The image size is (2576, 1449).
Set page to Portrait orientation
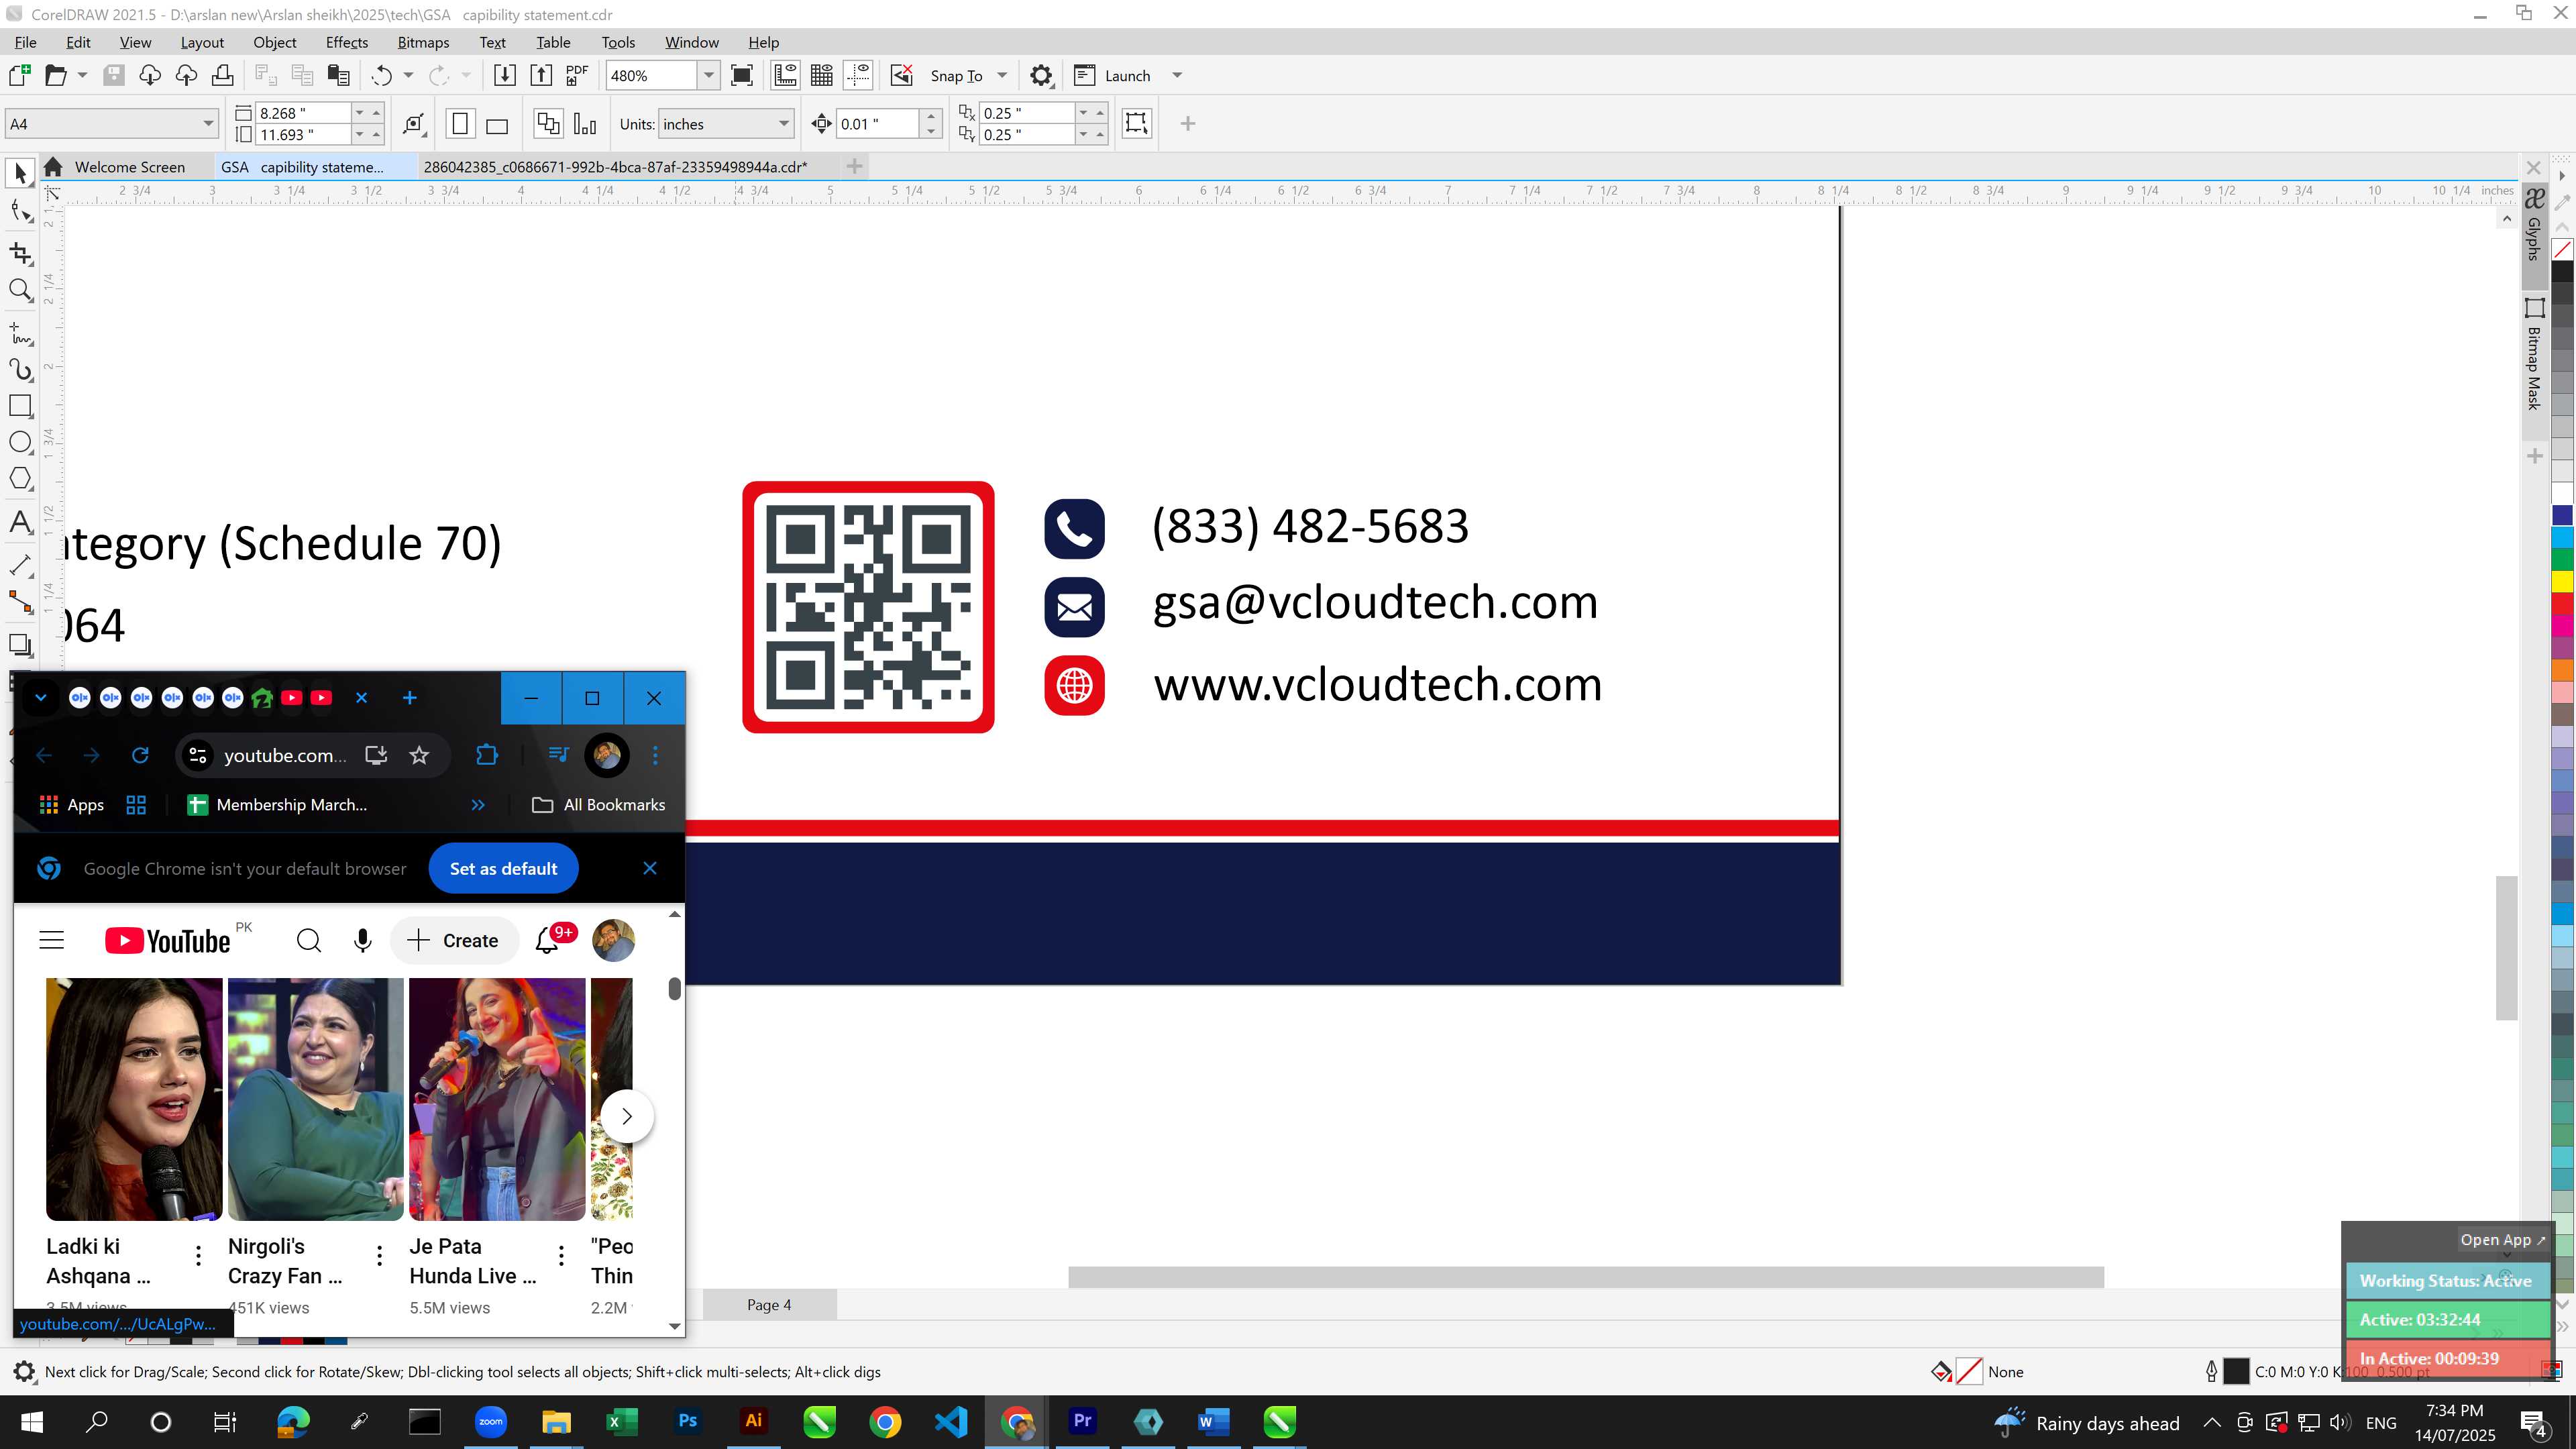[x=460, y=124]
